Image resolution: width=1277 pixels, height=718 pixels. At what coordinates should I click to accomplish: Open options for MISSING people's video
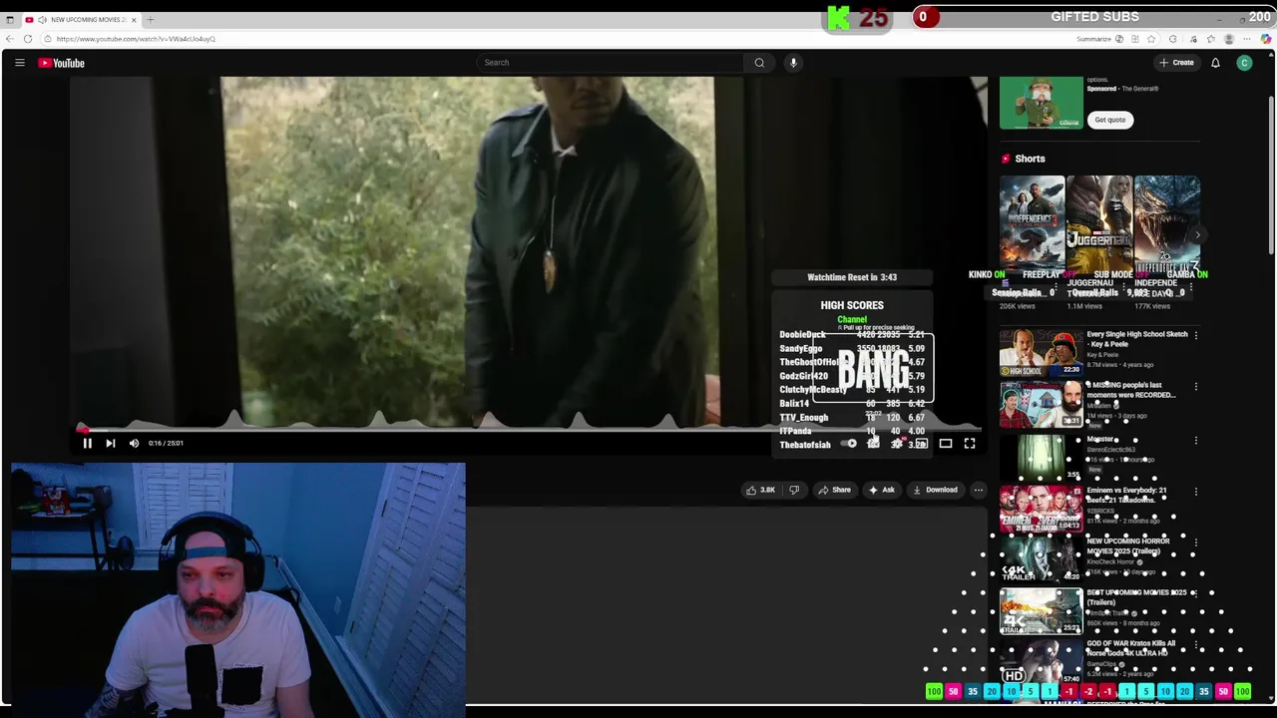tap(1195, 387)
